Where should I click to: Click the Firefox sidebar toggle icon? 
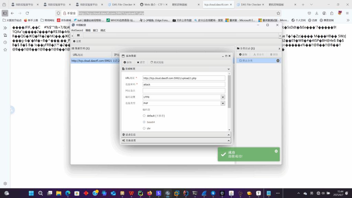point(5,13)
